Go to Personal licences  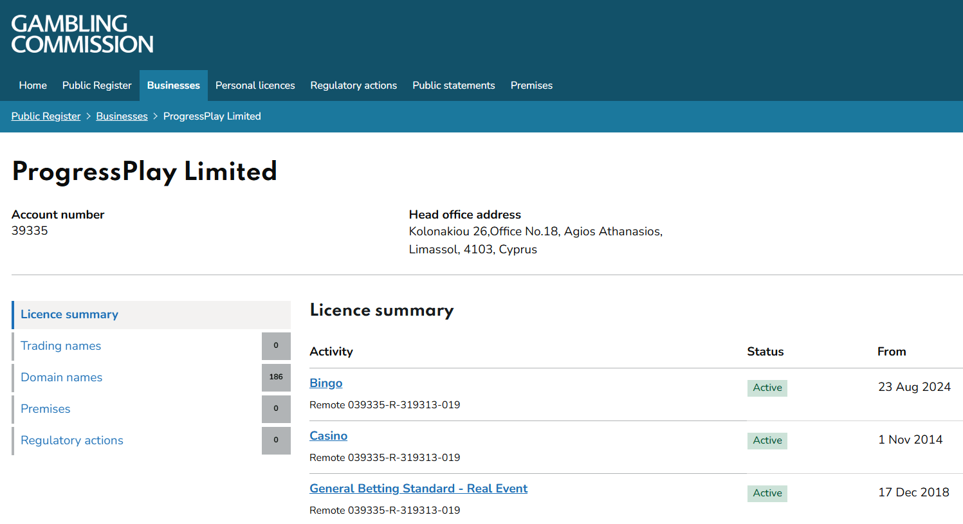255,86
